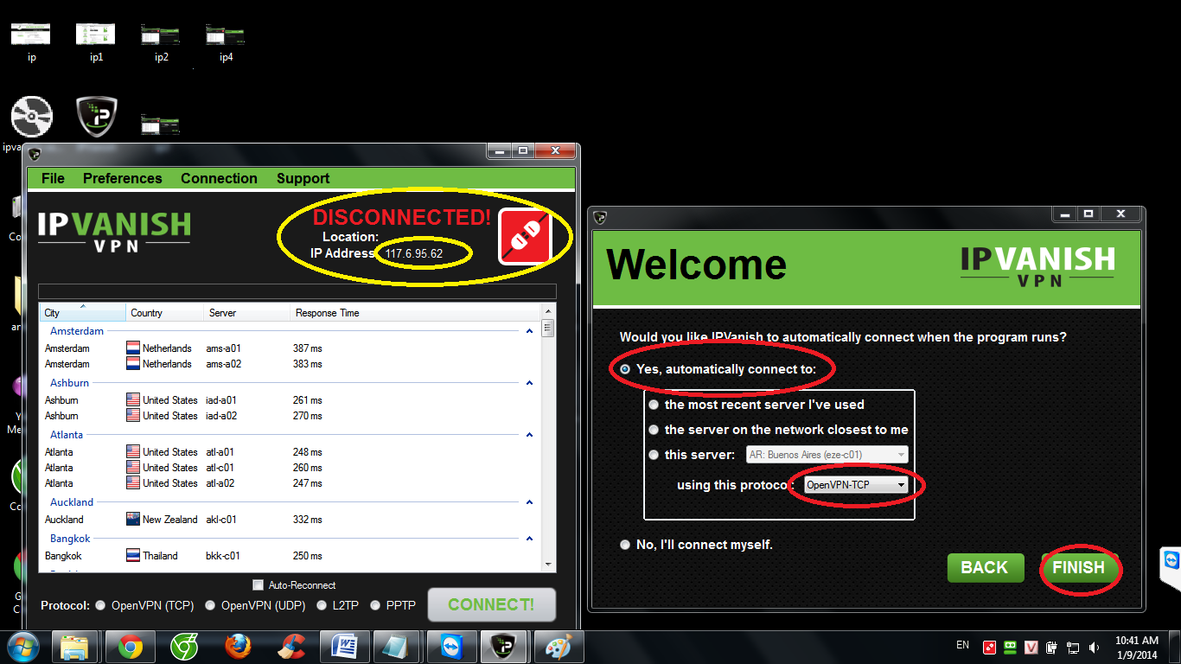Sort the list by City column header
Screen dimensions: 1181x664
coord(82,312)
